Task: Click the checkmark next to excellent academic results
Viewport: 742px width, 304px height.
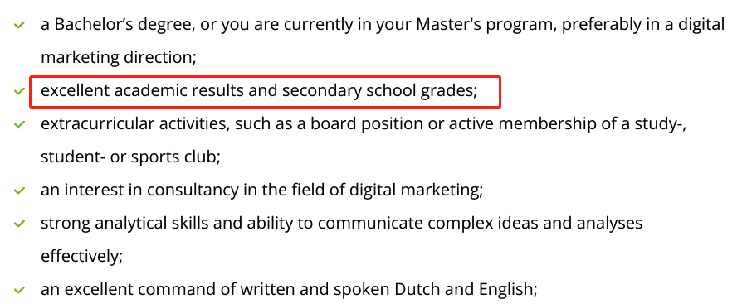Action: [19, 91]
